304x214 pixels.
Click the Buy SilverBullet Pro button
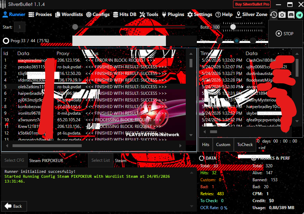pyautogui.click(x=252, y=4)
